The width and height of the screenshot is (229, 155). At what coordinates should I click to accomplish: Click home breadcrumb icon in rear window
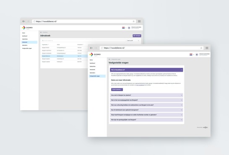41,32
